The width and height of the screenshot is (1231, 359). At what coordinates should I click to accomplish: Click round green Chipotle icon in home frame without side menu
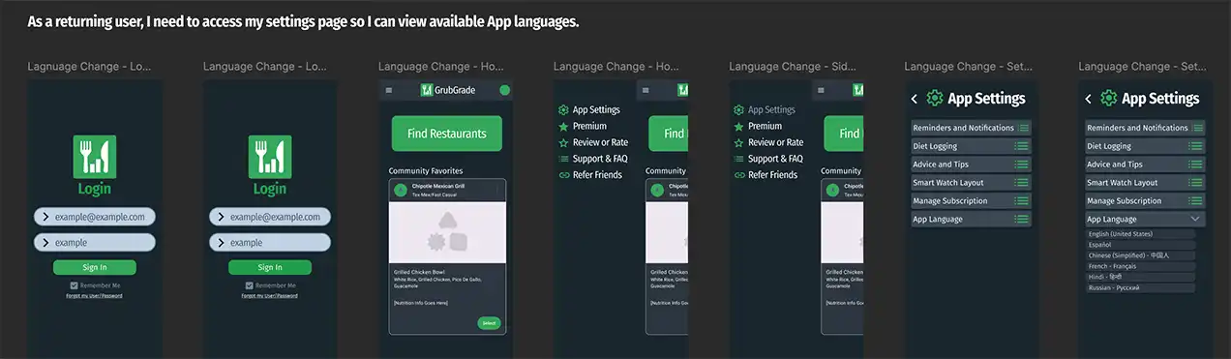click(x=400, y=190)
